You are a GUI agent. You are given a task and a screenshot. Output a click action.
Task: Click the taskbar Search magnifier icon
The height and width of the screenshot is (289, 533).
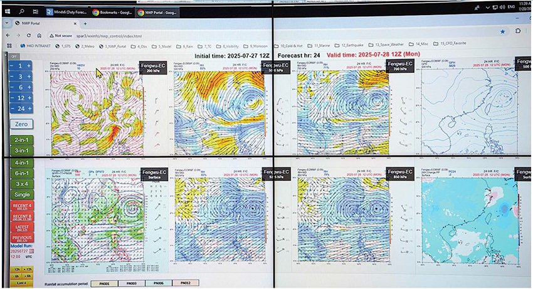click(x=22, y=11)
